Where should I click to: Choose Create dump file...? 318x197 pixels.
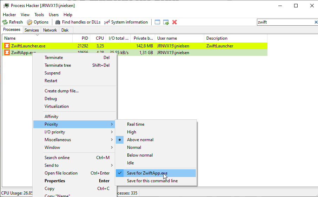(74, 91)
